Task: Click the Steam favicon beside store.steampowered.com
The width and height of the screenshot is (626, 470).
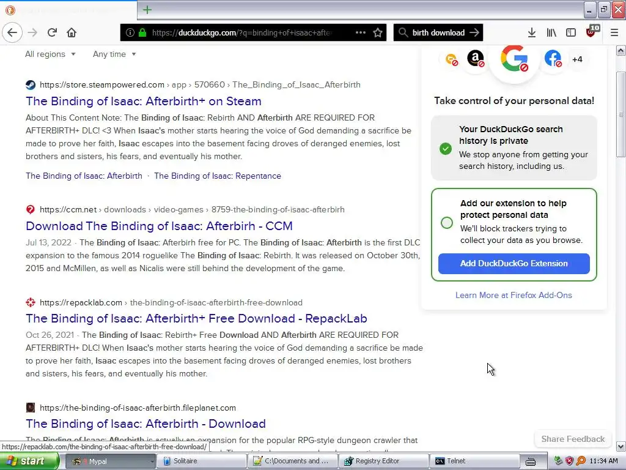Action: 31,84
